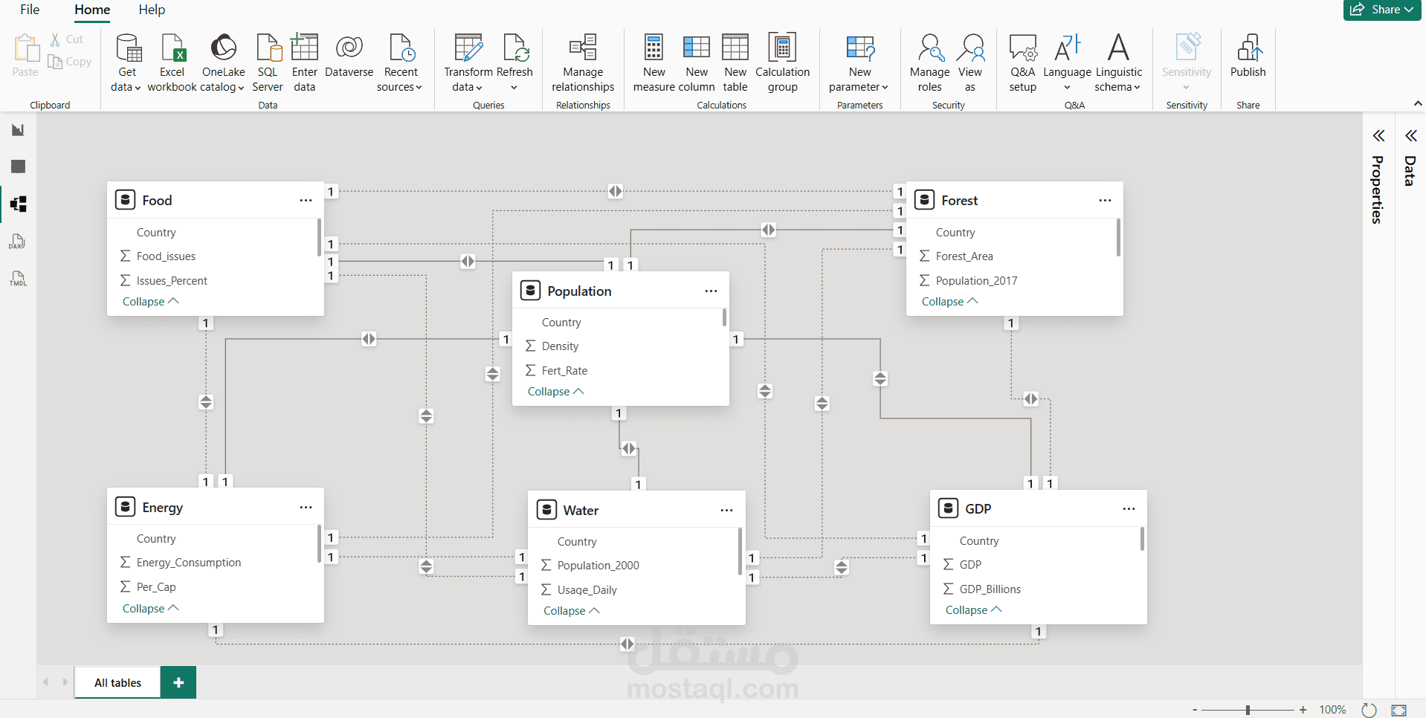Expand the Properties pane
The height and width of the screenshot is (718, 1426).
point(1379,135)
